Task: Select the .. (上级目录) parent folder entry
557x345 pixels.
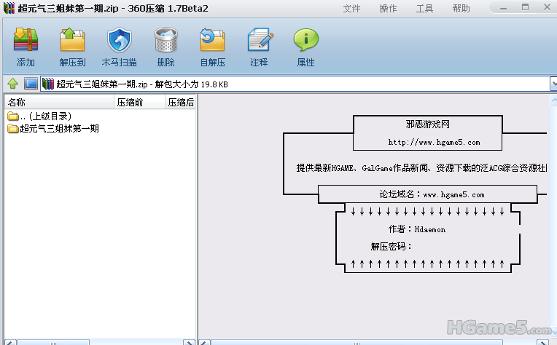Action: click(45, 116)
